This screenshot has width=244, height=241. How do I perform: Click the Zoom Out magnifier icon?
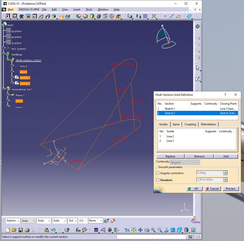coord(160,230)
